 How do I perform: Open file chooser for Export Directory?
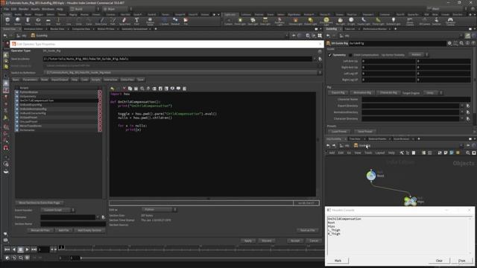pos(468,106)
